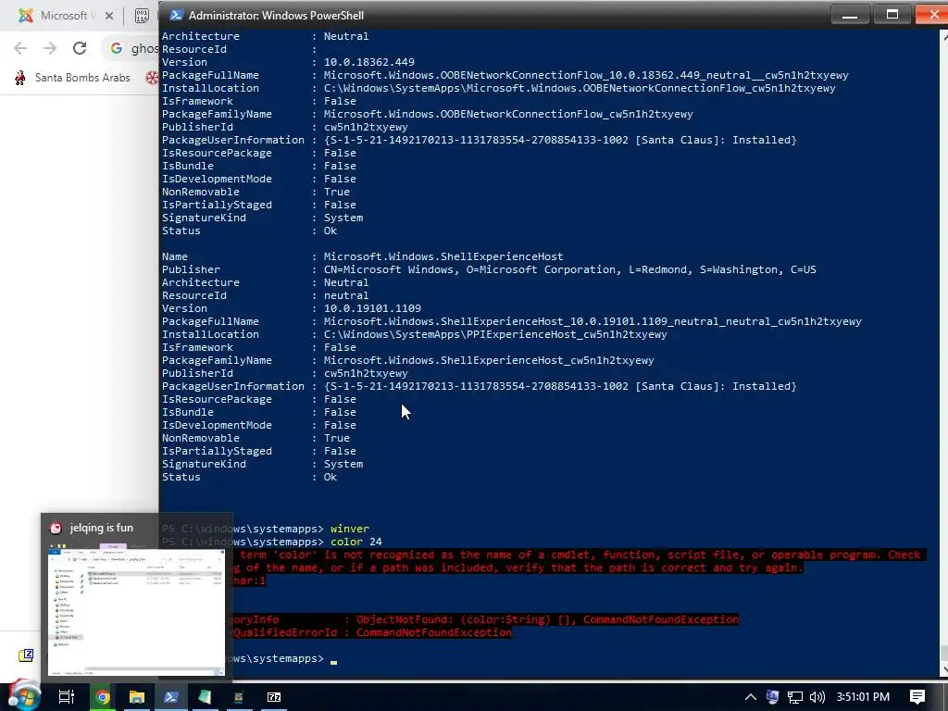Click 'Microsoft.Windows.OOBENetworkConnectionFlow_10.0.18362.449_neutral__cw5n1h2txyewy' full name
948x711 pixels.
pos(586,75)
